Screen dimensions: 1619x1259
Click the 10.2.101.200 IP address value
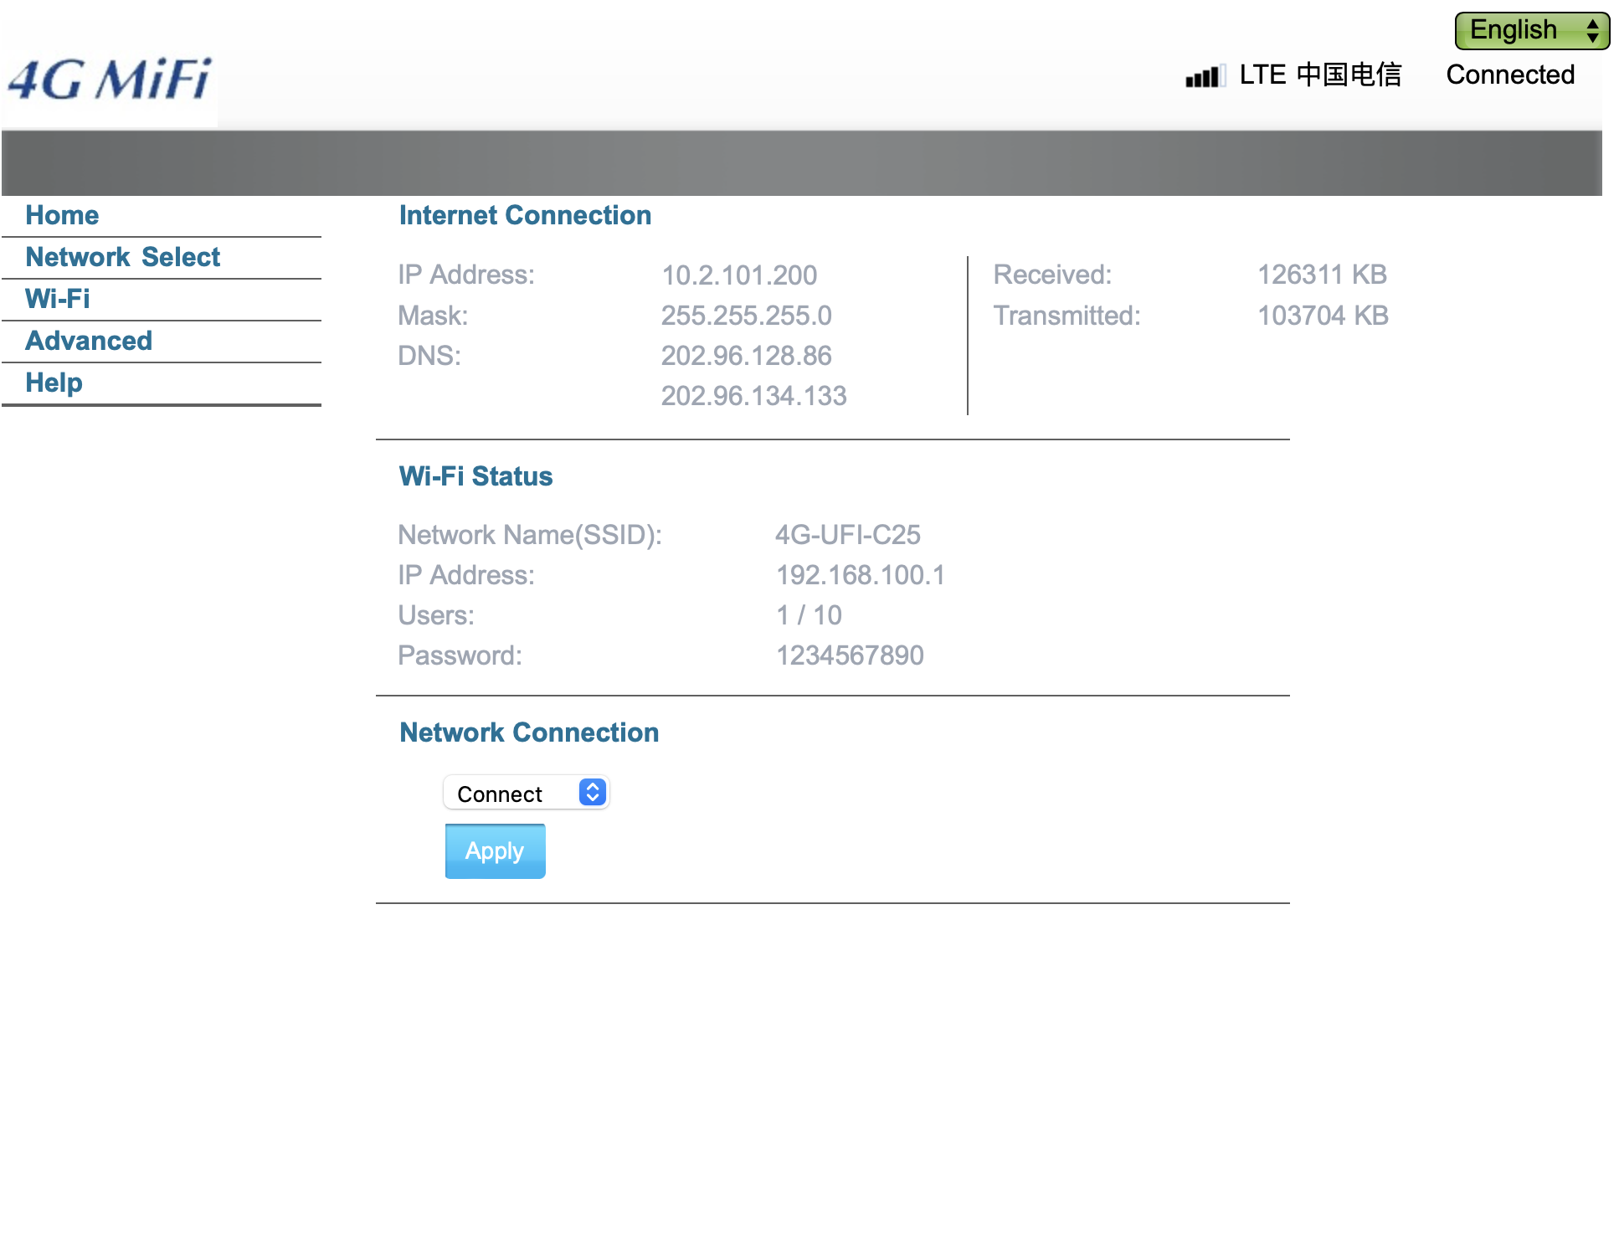point(738,275)
